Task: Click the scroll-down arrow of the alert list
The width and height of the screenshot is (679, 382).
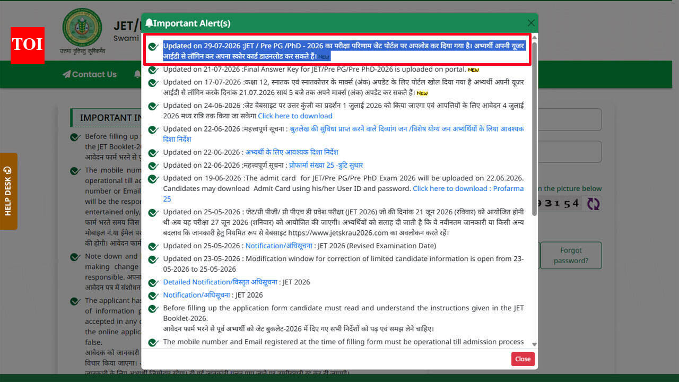Action: pyautogui.click(x=534, y=344)
